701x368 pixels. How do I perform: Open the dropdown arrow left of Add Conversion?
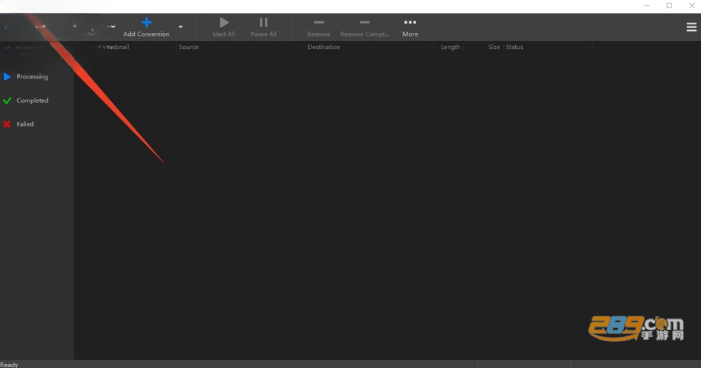pyautogui.click(x=111, y=27)
